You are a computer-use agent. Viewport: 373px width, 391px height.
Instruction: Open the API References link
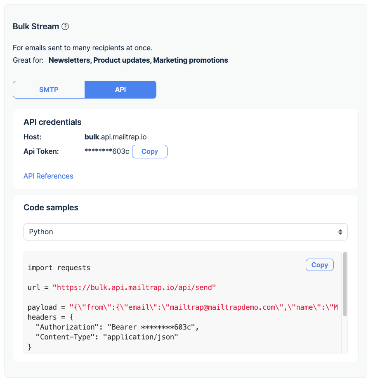pos(48,176)
